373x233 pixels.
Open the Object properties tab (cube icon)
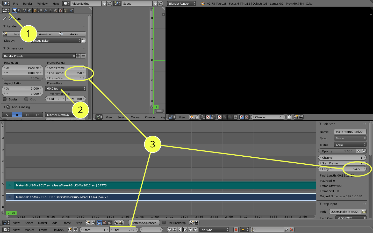[x=35, y=11]
